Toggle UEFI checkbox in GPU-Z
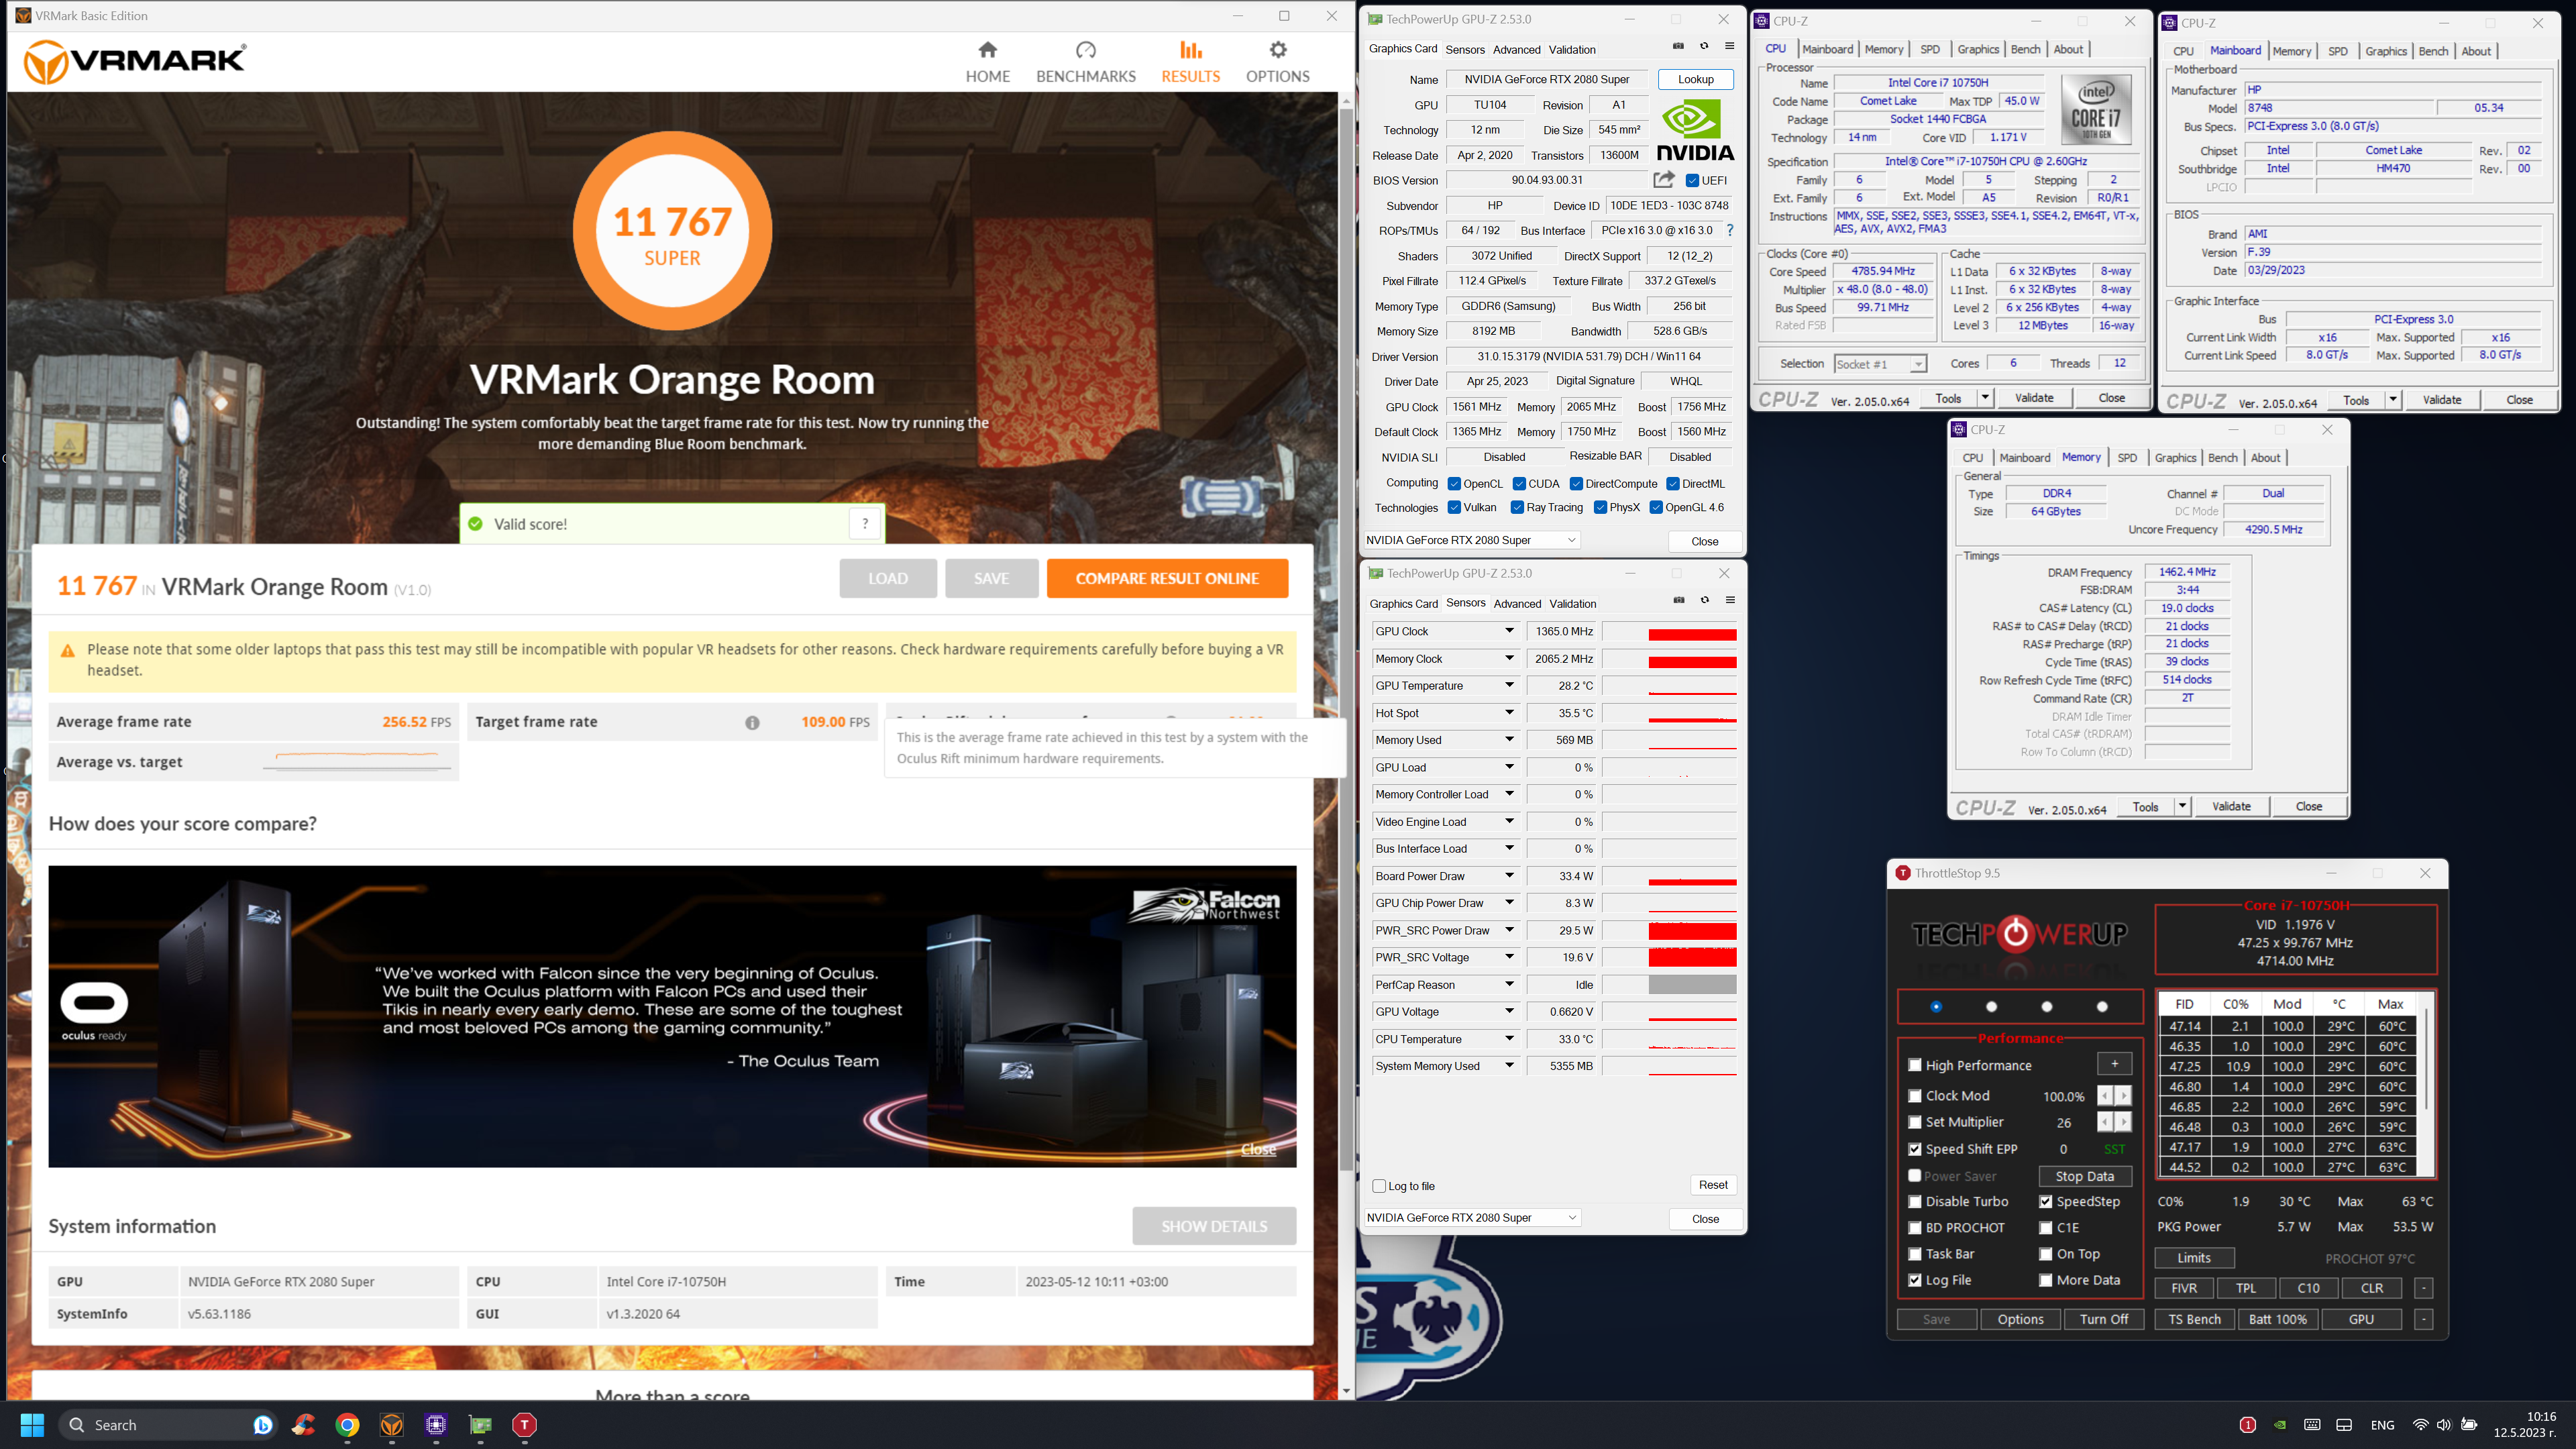The height and width of the screenshot is (1449, 2576). 1692,181
